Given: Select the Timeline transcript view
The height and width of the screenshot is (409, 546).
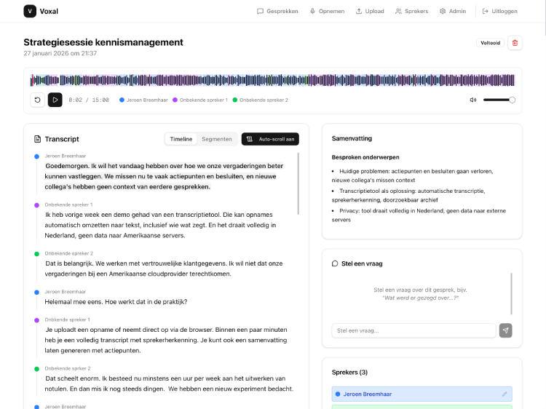Looking at the screenshot, I should point(181,138).
